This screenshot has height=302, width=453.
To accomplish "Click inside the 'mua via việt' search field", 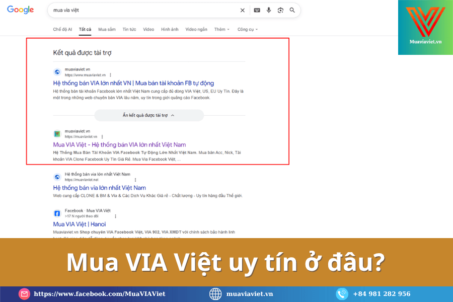I will (141, 10).
